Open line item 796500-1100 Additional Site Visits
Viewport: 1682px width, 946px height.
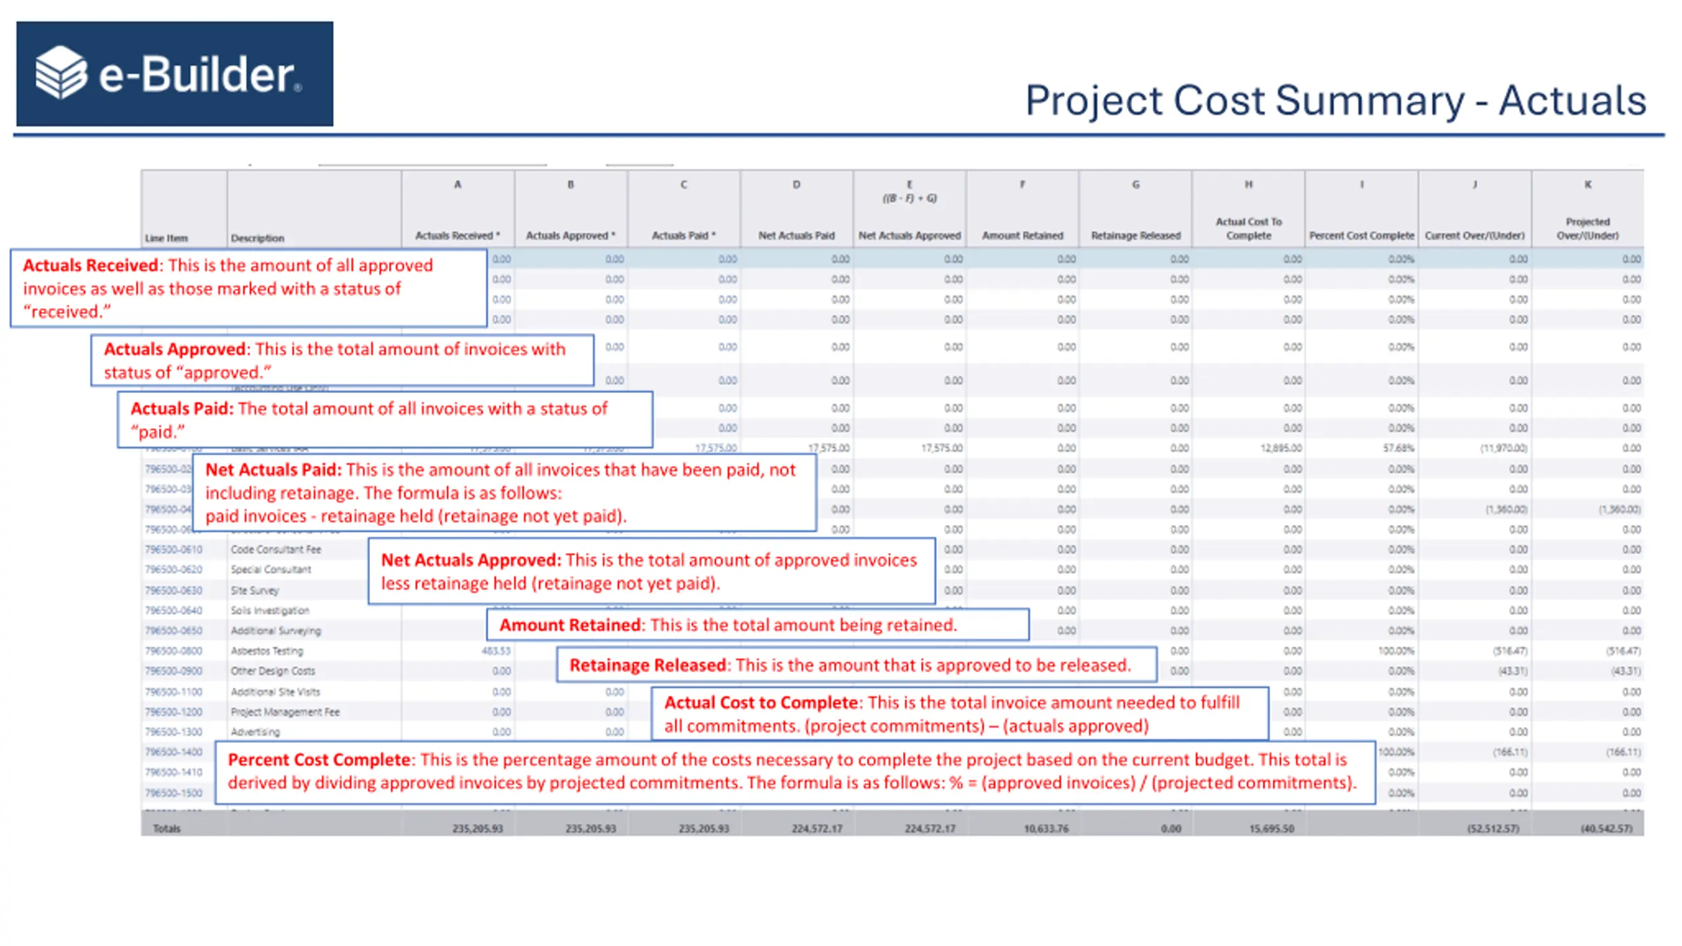point(173,692)
